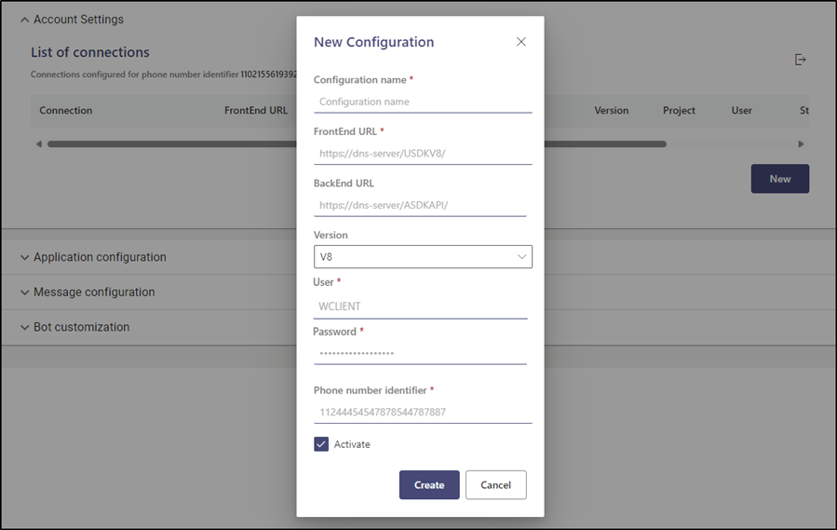Uncheck the Activate checkbox
The height and width of the screenshot is (530, 837).
(x=321, y=444)
